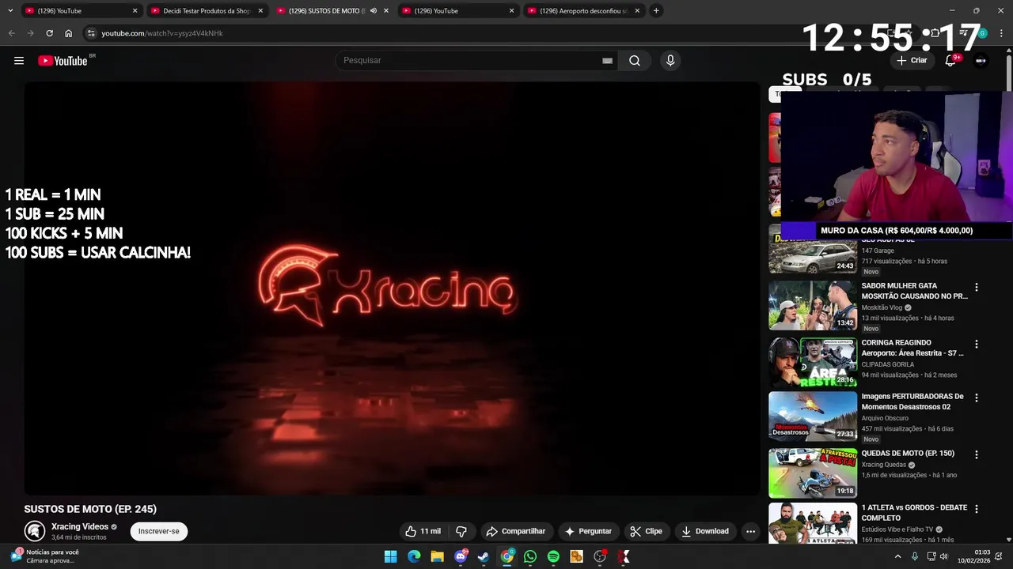Open a new Chrome tab
Screen dimensions: 1013x569
[656, 11]
